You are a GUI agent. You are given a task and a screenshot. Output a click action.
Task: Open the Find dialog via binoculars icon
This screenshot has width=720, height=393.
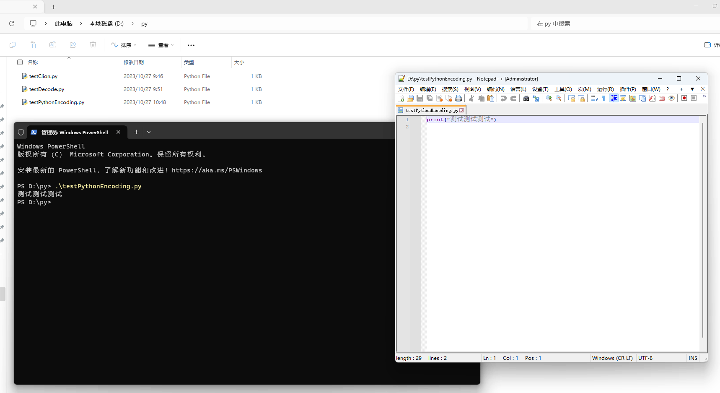click(x=527, y=98)
